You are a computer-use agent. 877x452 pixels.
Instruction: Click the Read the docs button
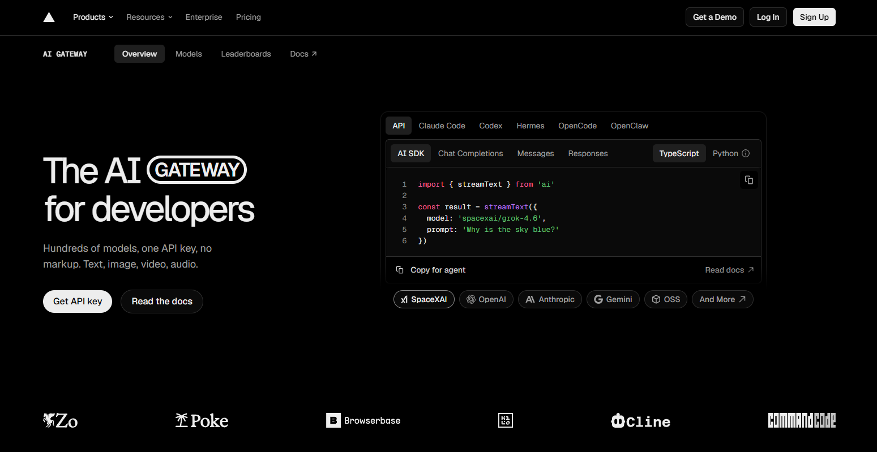(x=162, y=302)
